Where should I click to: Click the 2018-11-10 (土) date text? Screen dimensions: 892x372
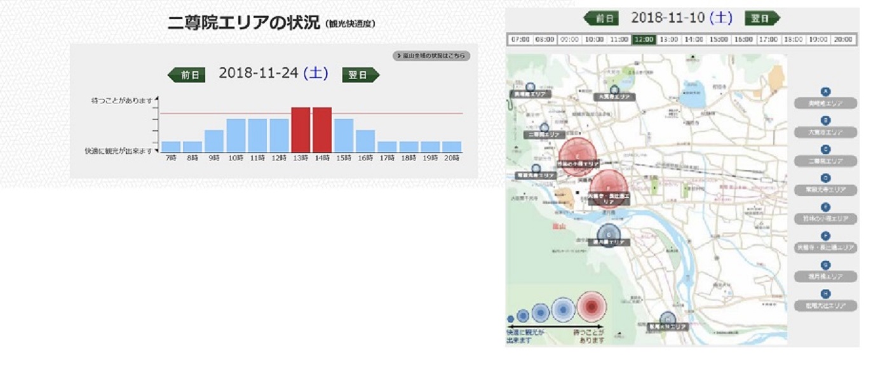tap(682, 18)
